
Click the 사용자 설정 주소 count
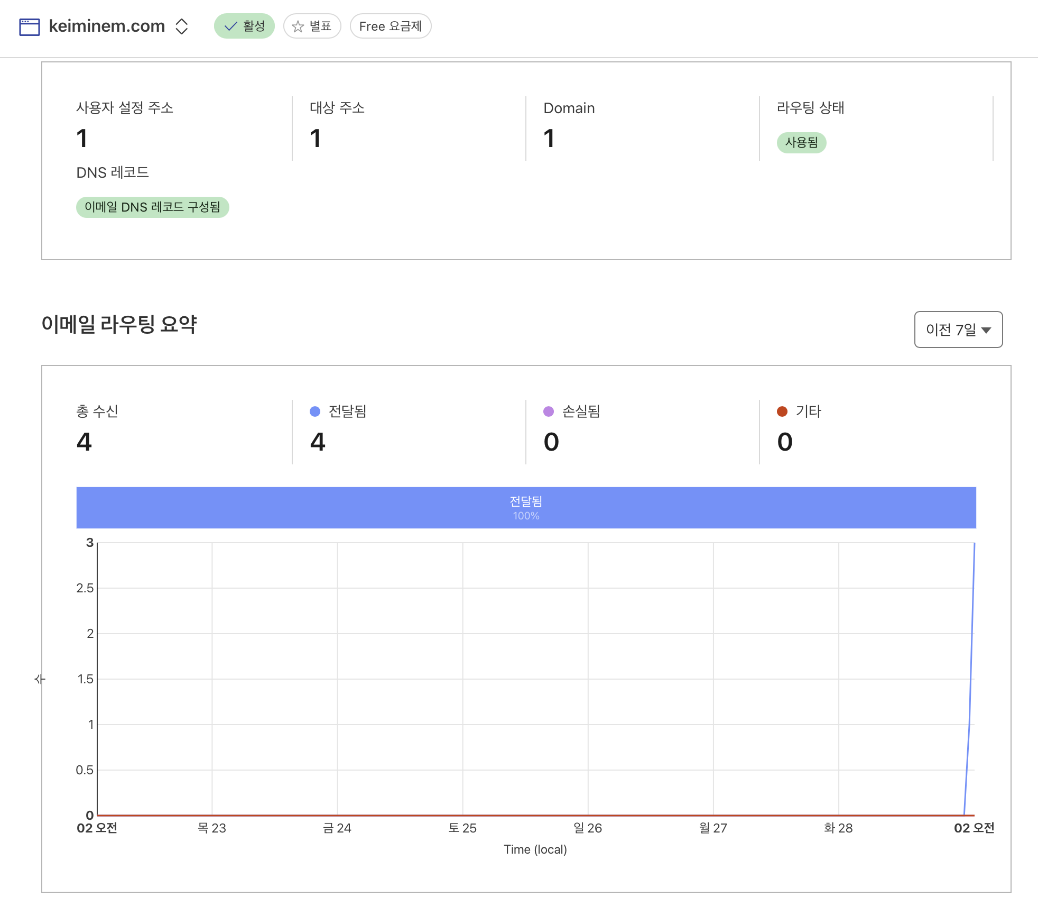82,139
